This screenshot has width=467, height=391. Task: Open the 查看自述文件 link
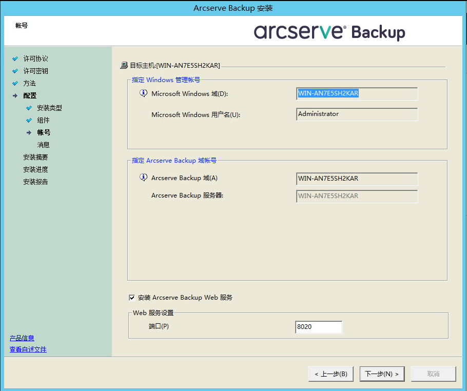(28, 349)
